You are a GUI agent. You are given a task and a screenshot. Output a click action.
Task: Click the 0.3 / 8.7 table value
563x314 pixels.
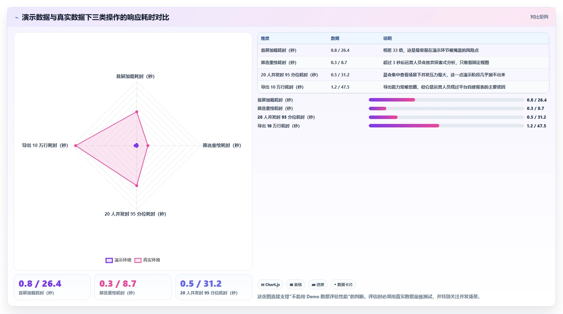339,63
